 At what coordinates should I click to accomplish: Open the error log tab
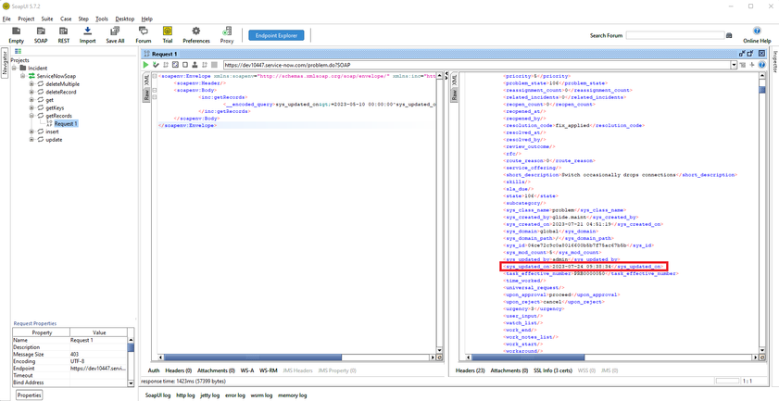[x=235, y=395]
